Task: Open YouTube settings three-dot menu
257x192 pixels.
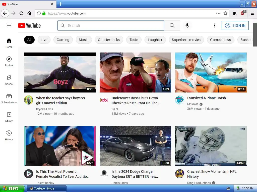Action: [214, 25]
